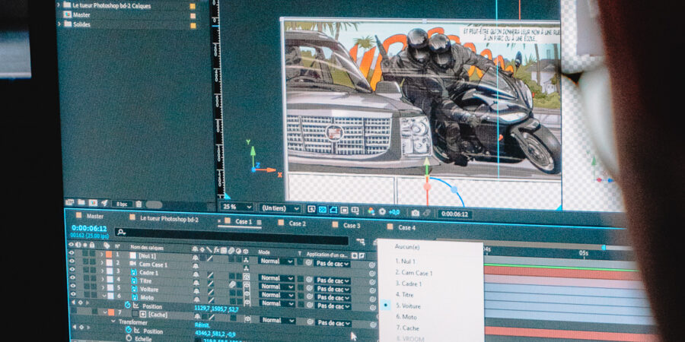The height and width of the screenshot is (342, 685).
Task: Open the (Un tiers) resolution dropdown
Action: click(x=279, y=208)
